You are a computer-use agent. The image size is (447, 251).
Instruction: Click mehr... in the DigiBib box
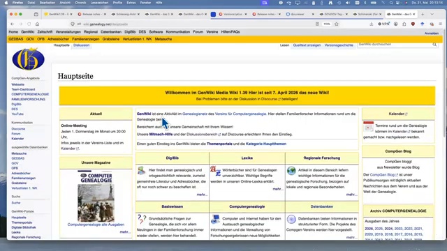tap(202, 195)
